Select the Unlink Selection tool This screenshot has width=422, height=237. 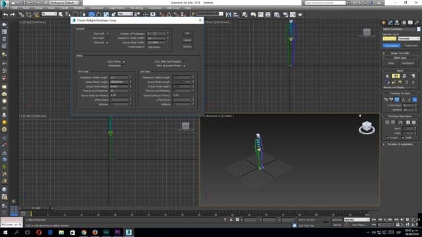tap(28, 14)
